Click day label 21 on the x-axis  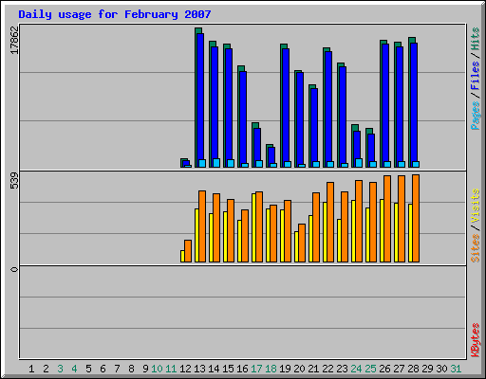[x=313, y=369]
